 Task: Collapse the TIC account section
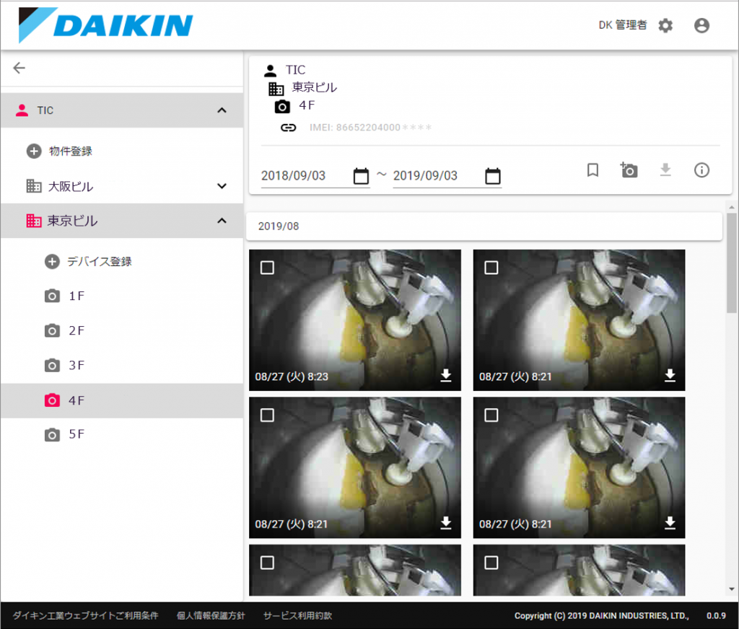coord(222,110)
